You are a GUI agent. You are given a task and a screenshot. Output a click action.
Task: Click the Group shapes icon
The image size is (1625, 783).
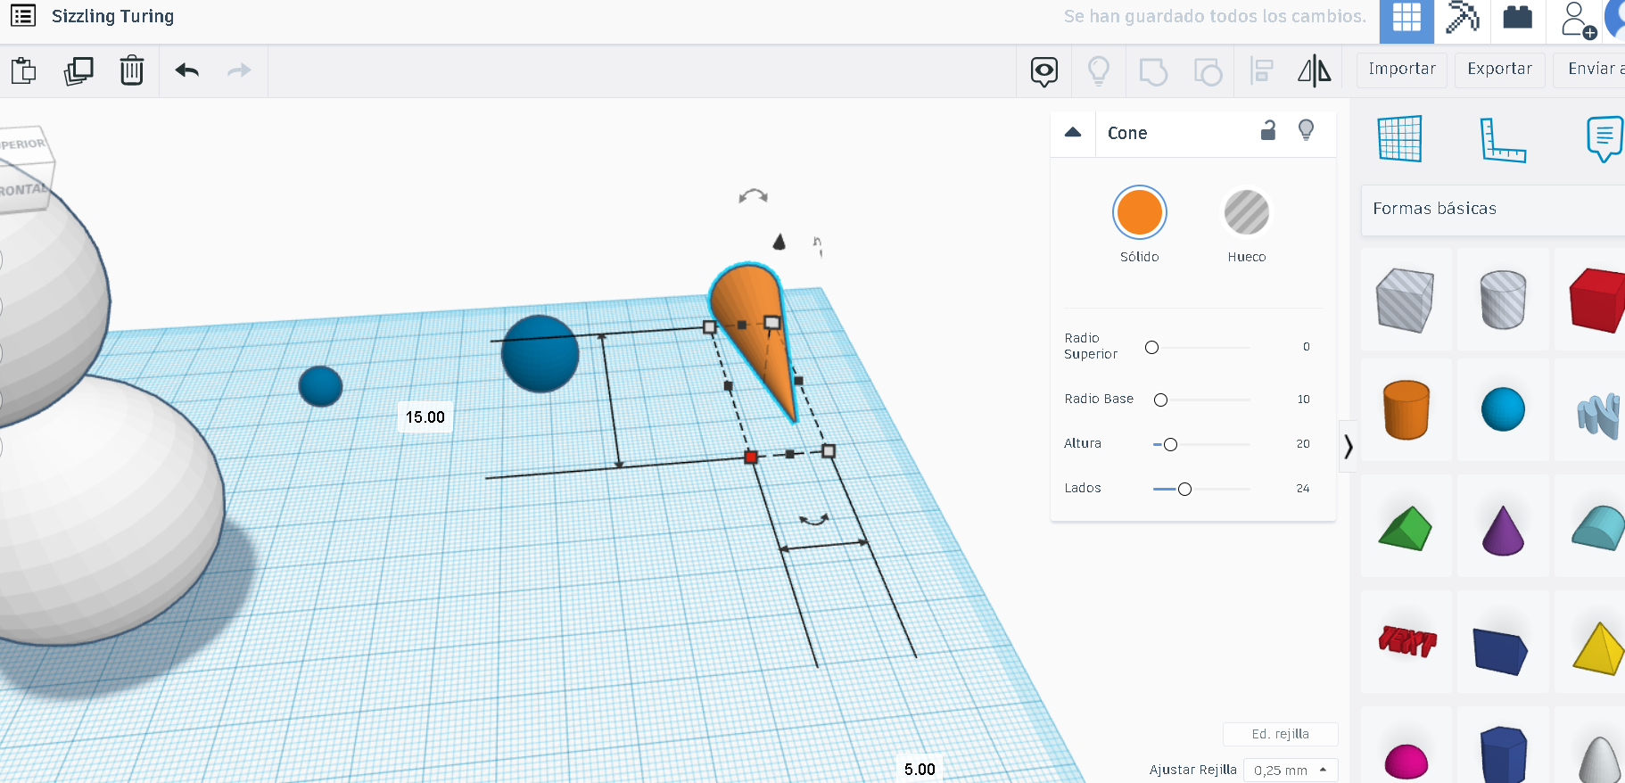click(x=1153, y=71)
